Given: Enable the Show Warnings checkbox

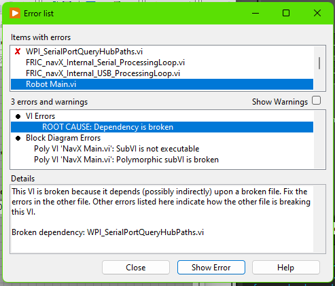Looking at the screenshot, I should coord(316,101).
